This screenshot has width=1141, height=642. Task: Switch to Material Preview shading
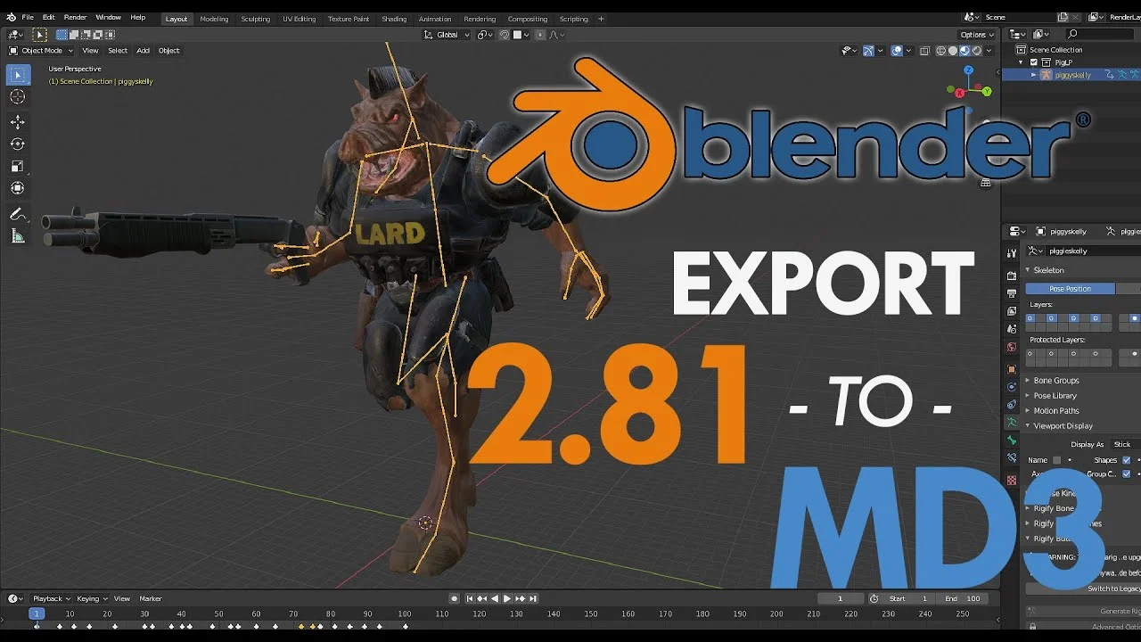point(965,51)
